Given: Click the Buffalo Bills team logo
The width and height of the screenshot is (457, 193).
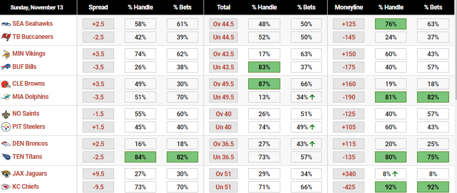Looking at the screenshot, I should [x=6, y=67].
